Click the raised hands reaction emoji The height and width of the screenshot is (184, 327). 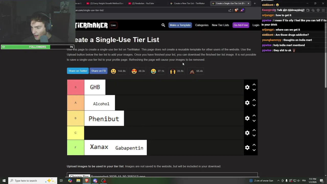(173, 71)
